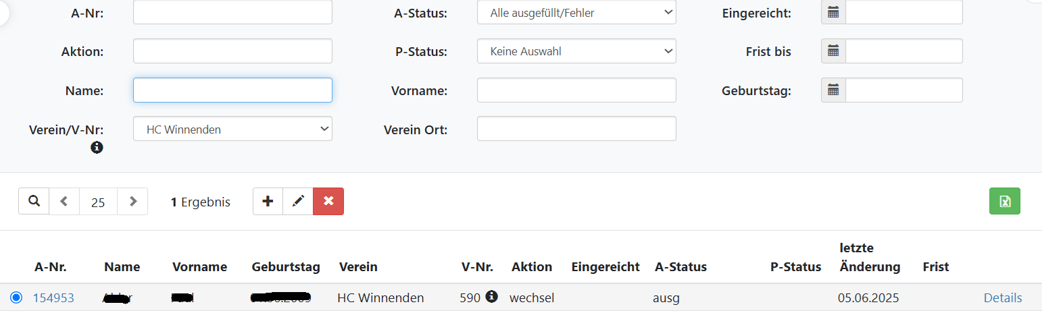Open the Eingereicht calendar icon
The height and width of the screenshot is (315, 1042).
[833, 12]
